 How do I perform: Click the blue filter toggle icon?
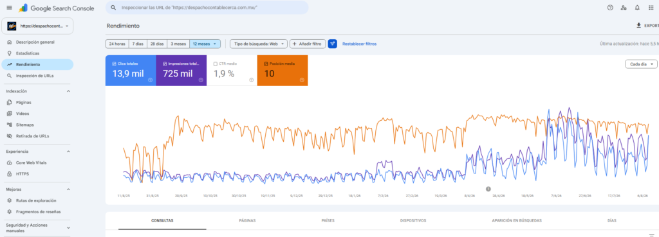333,44
